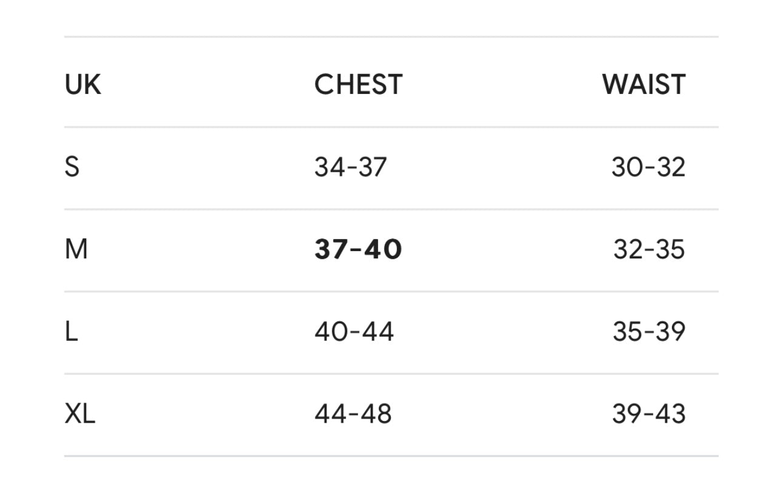Viewport: 783px width, 484px height.
Task: Click chest measurement 40-44
Action: click(x=354, y=332)
